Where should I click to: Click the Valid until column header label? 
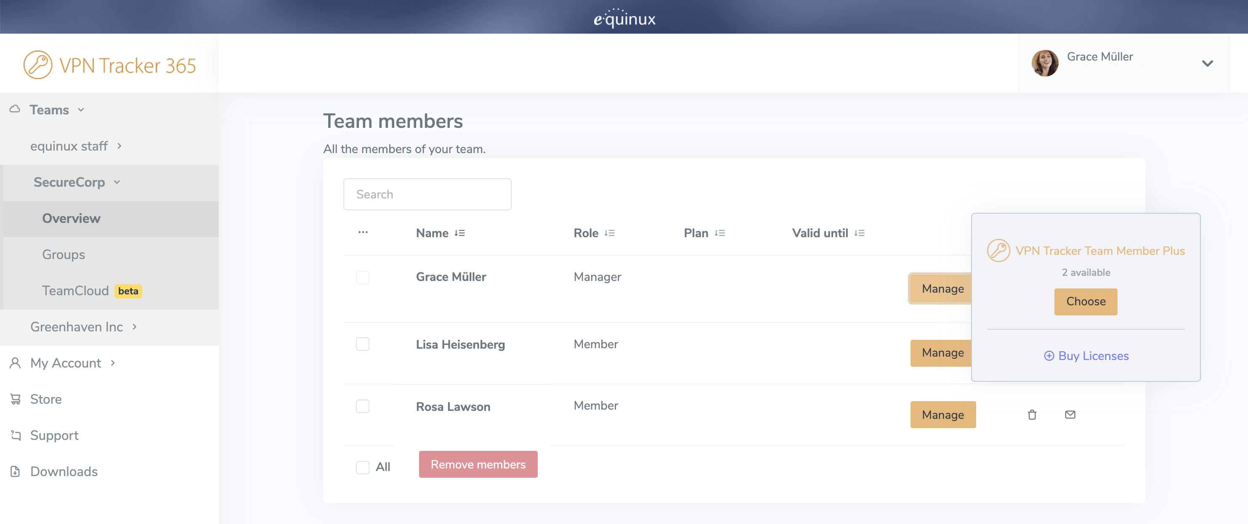(820, 233)
